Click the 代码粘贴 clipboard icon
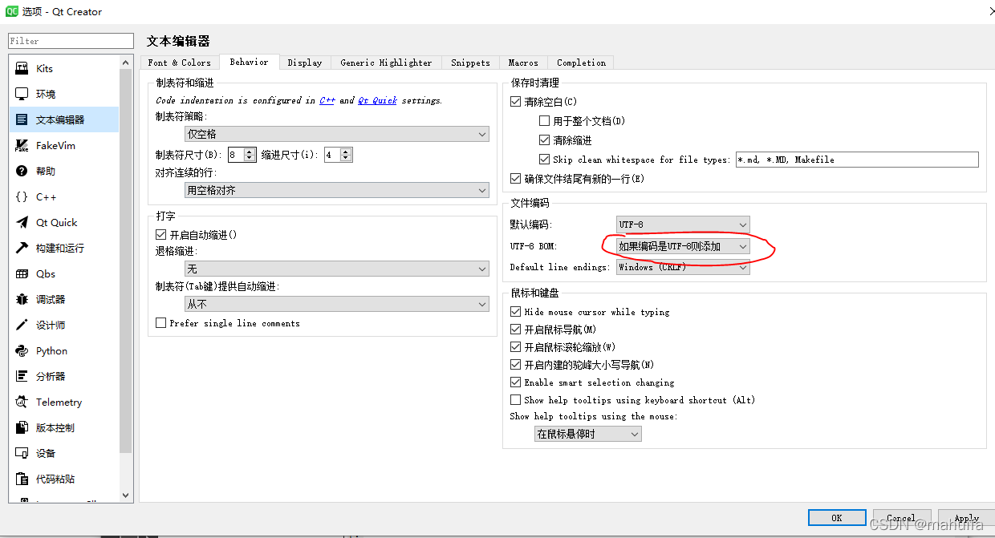Screen dimensions: 995x538 click(22, 479)
